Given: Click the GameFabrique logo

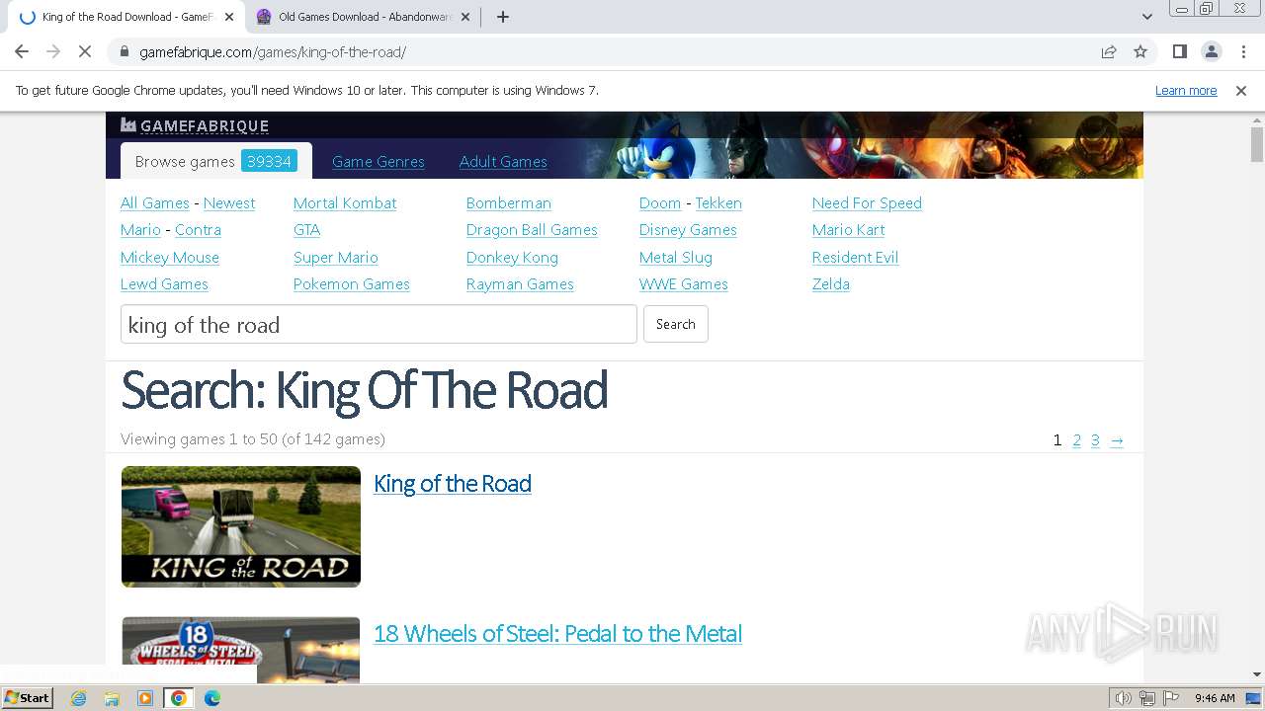Looking at the screenshot, I should coord(195,125).
